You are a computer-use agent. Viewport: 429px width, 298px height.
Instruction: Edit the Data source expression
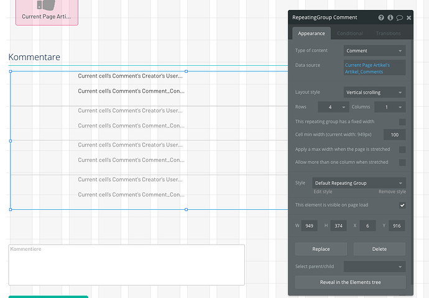374,68
